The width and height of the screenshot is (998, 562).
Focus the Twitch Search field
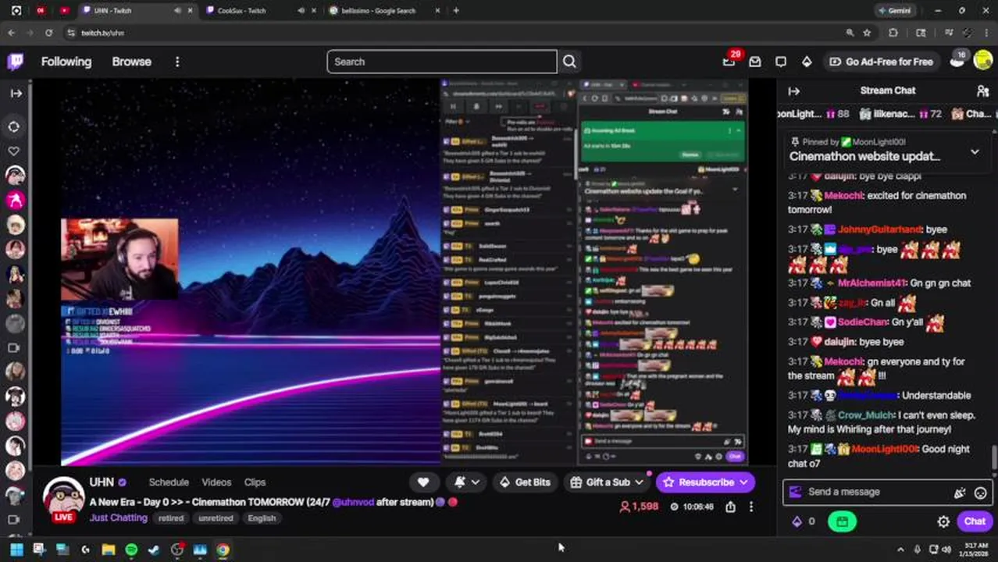point(442,62)
